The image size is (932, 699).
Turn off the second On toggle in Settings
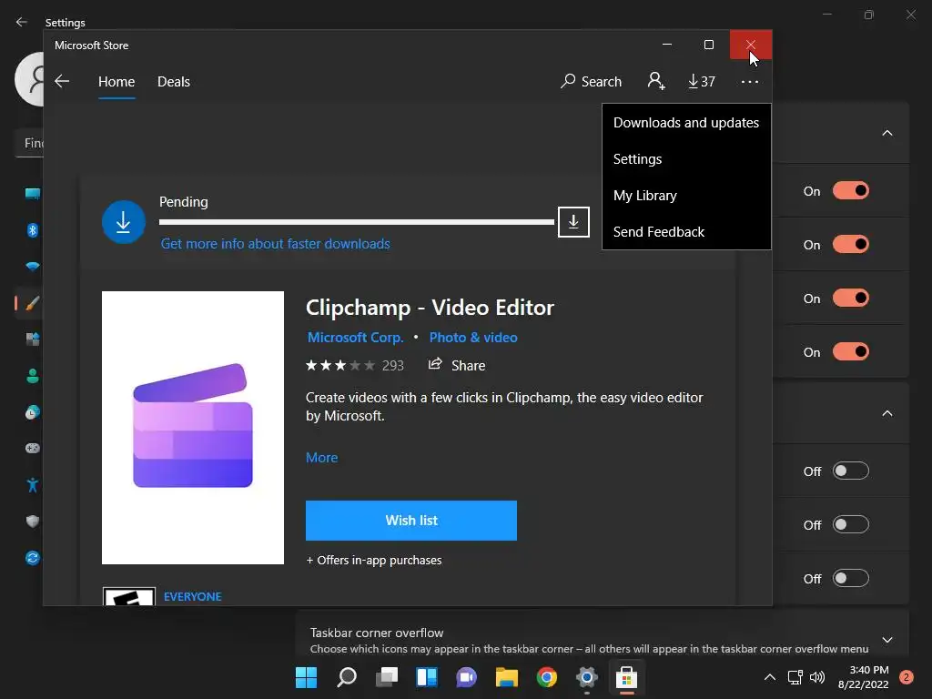coord(851,244)
